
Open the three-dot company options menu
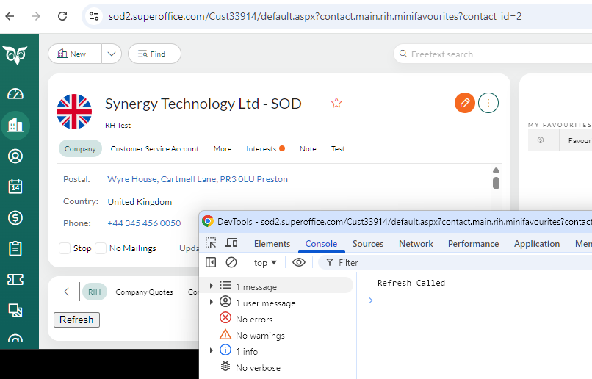click(x=488, y=104)
